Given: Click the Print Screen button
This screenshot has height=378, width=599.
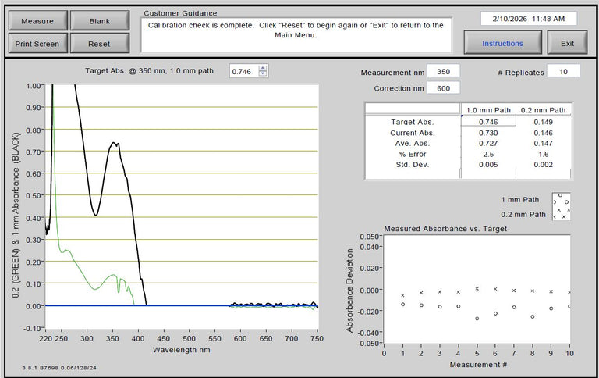Looking at the screenshot, I should pos(37,44).
